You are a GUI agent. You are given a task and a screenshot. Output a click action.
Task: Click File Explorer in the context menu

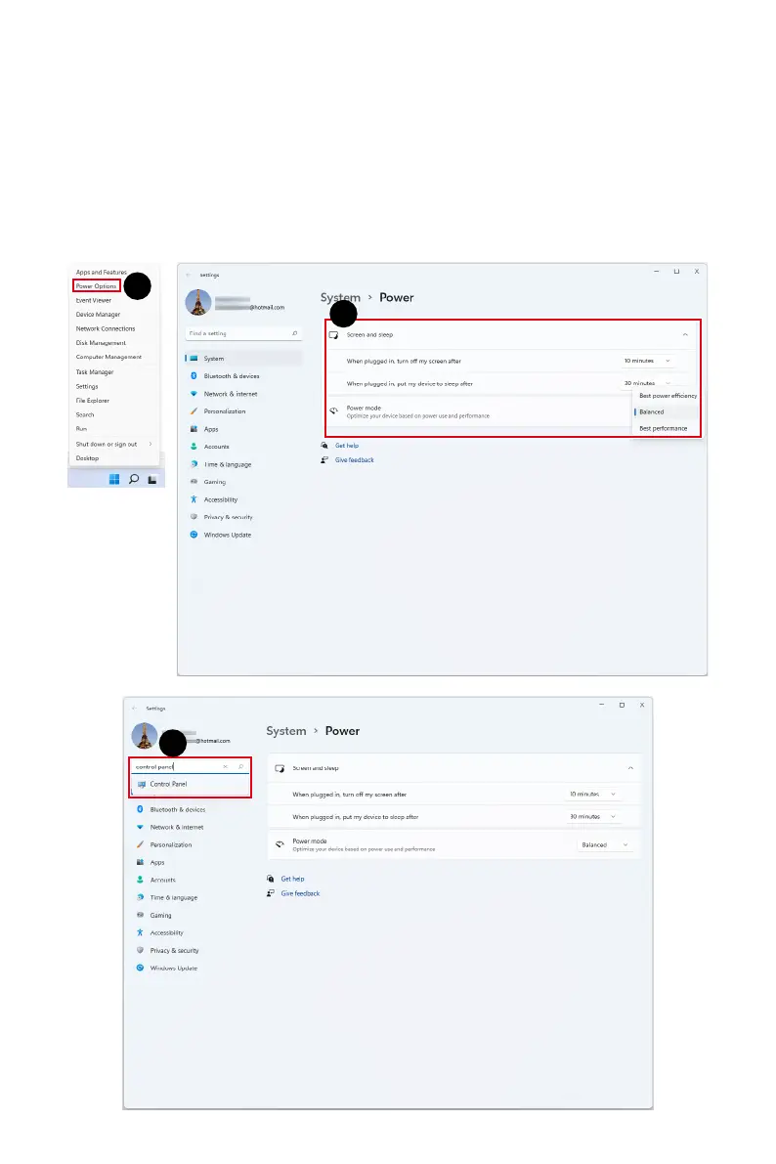point(92,401)
